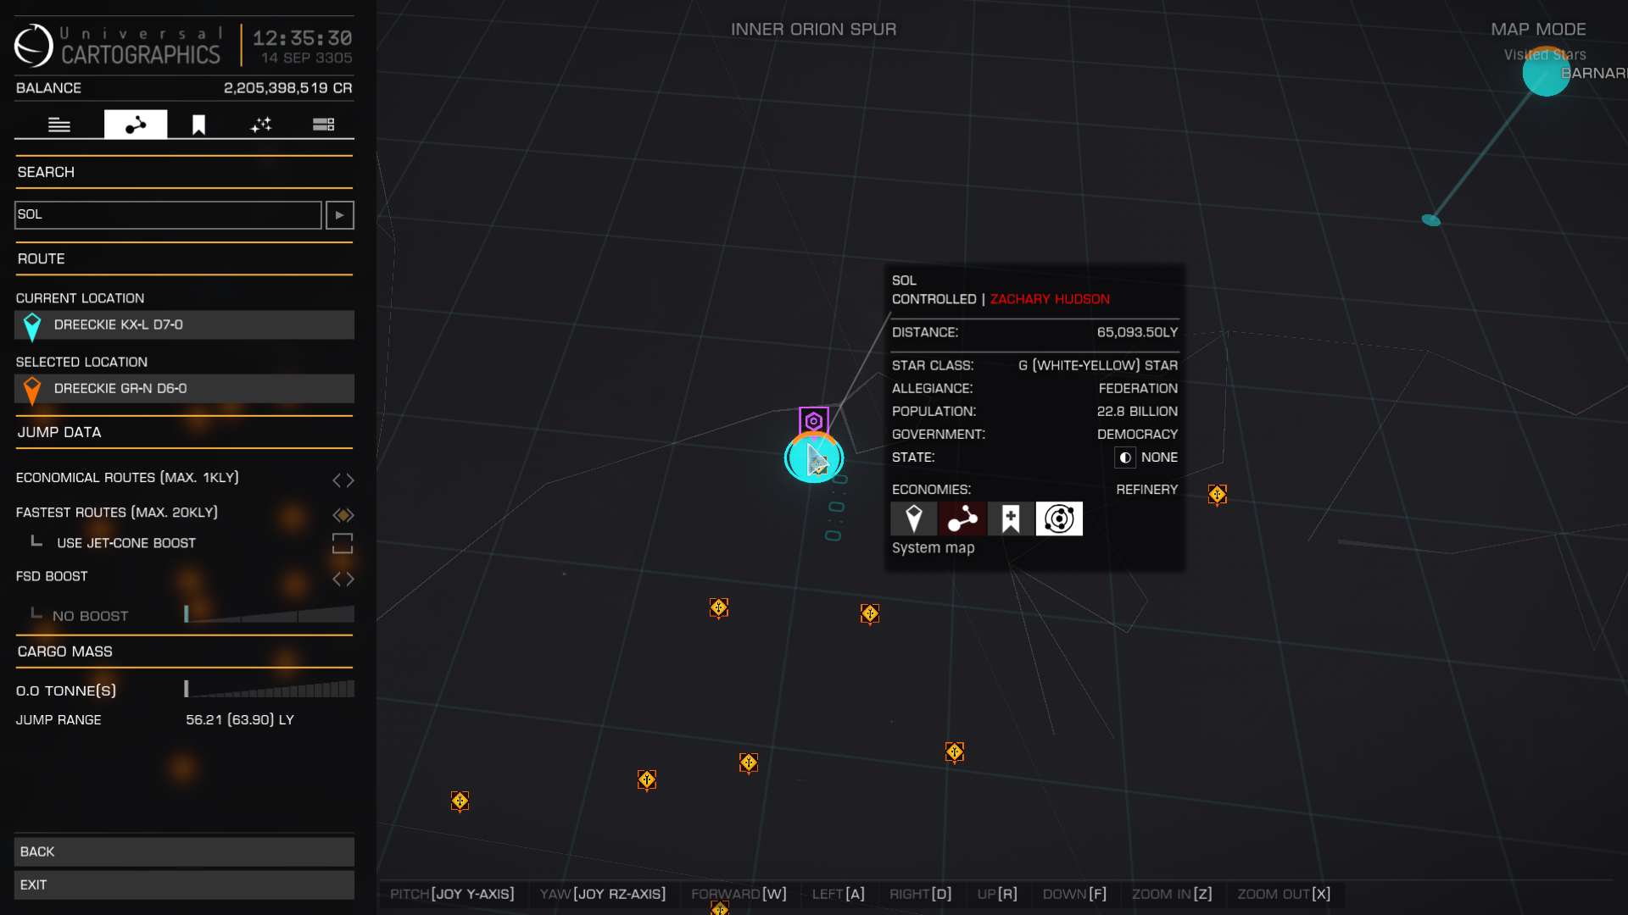Select the cyan SOL star on map
1628x915 pixels.
coord(813,458)
